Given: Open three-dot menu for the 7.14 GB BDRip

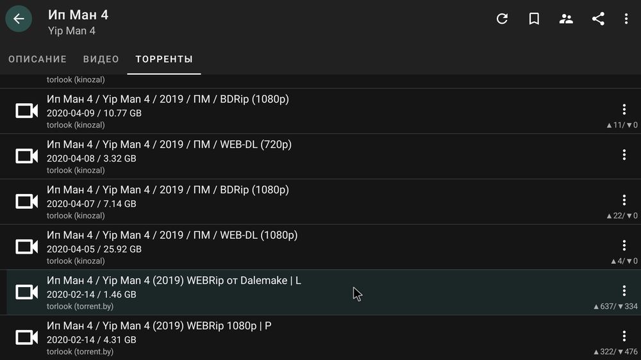Looking at the screenshot, I should pyautogui.click(x=624, y=200).
